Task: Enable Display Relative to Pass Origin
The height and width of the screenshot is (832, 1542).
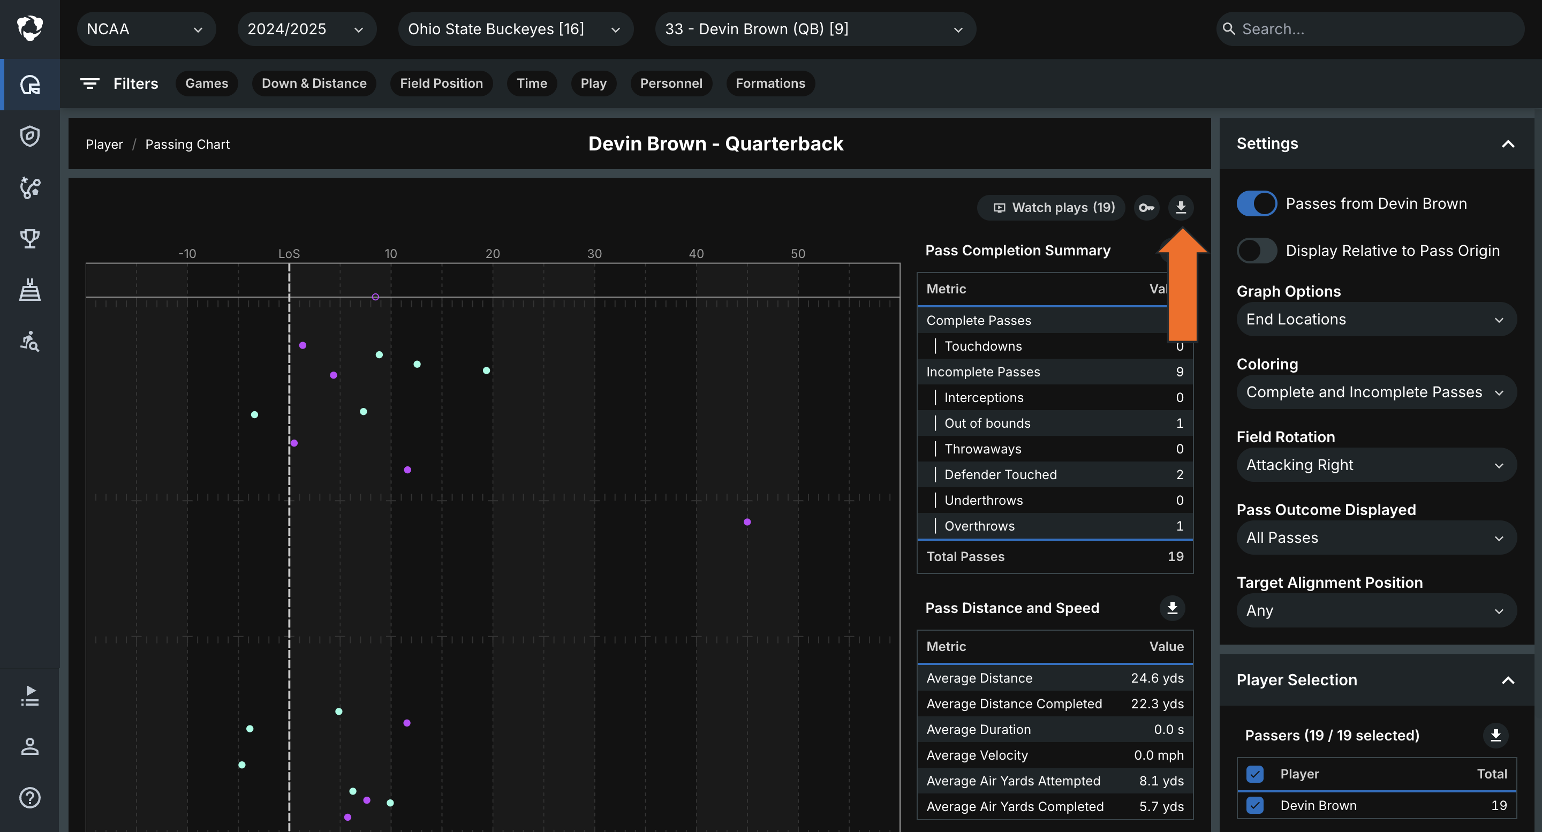Action: 1257,251
